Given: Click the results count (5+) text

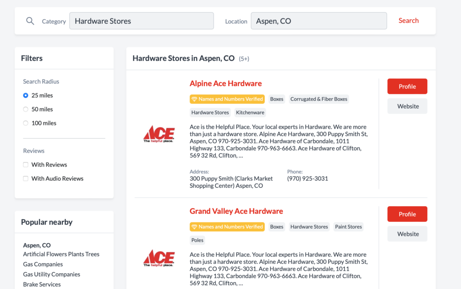Looking at the screenshot, I should 244,59.
